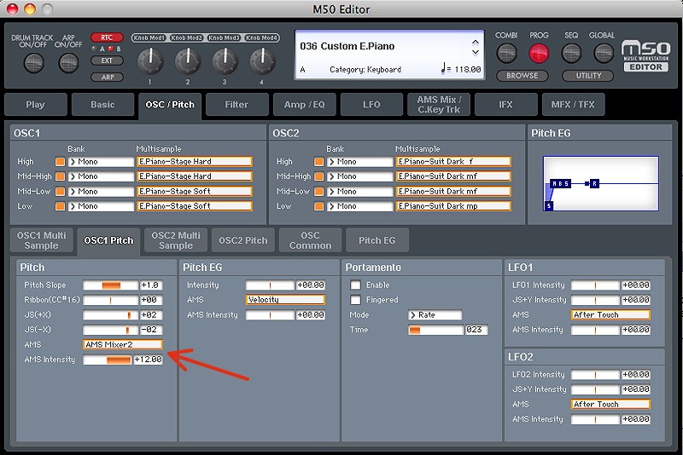Screen dimensions: 683x455
Task: Check the Fingered checkbox
Action: coord(355,300)
